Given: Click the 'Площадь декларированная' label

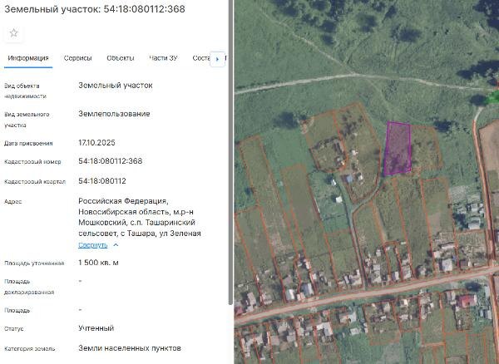Looking at the screenshot, I should coord(29,287).
